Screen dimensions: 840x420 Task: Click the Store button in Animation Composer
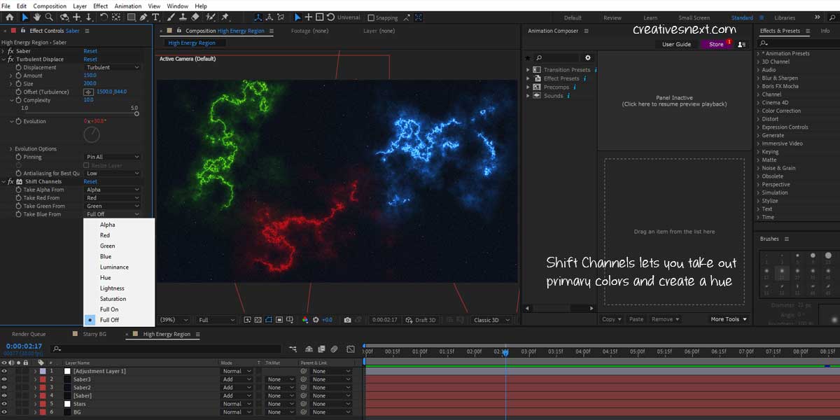point(716,44)
